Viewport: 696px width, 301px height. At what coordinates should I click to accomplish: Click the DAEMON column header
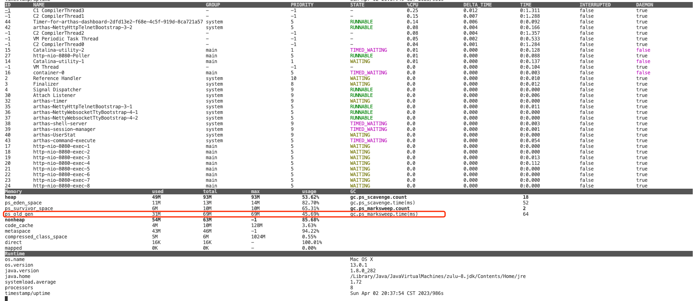click(x=644, y=5)
